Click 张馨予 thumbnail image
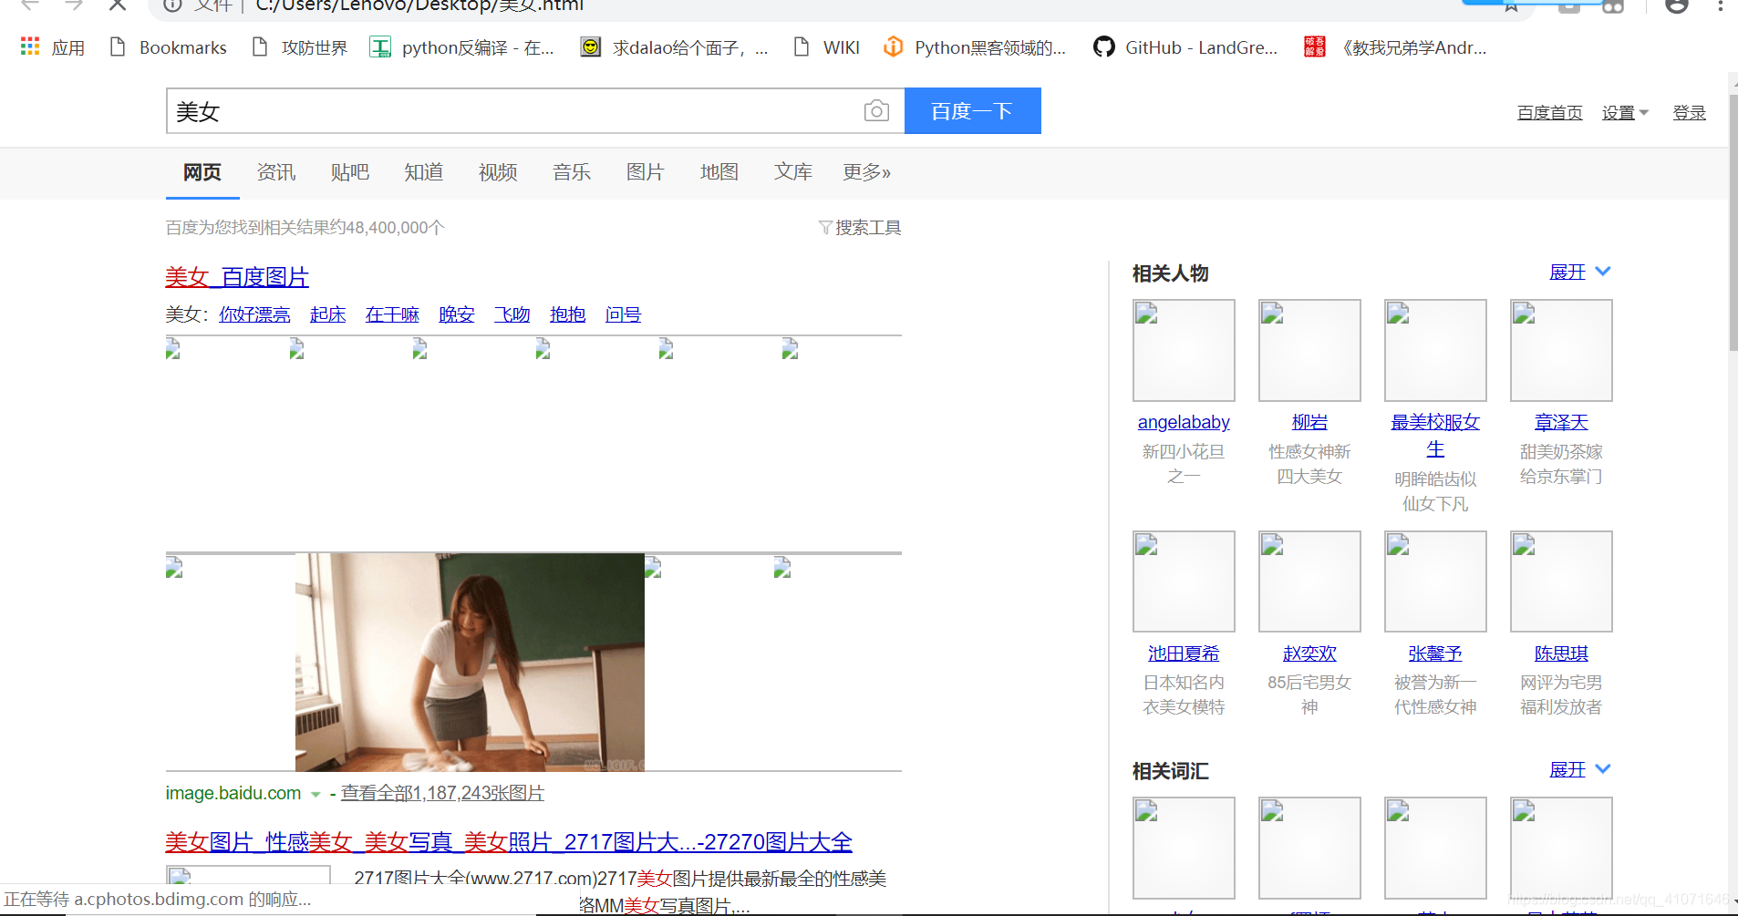Viewport: 1738px width, 916px height. (x=1435, y=582)
